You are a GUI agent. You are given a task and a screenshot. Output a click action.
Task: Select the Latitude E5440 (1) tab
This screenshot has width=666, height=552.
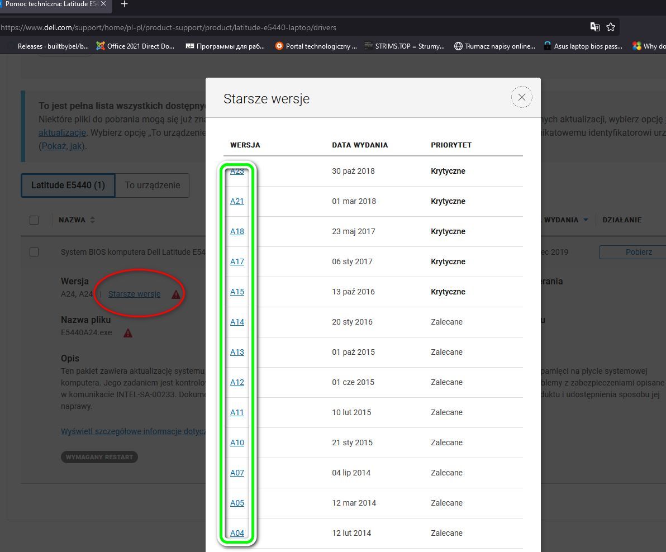(68, 185)
